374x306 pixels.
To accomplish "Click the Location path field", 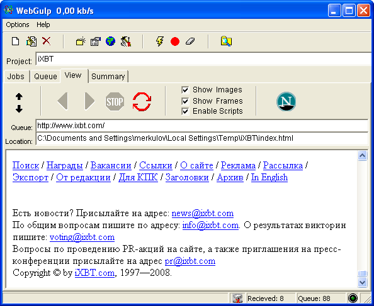I will click(201, 138).
